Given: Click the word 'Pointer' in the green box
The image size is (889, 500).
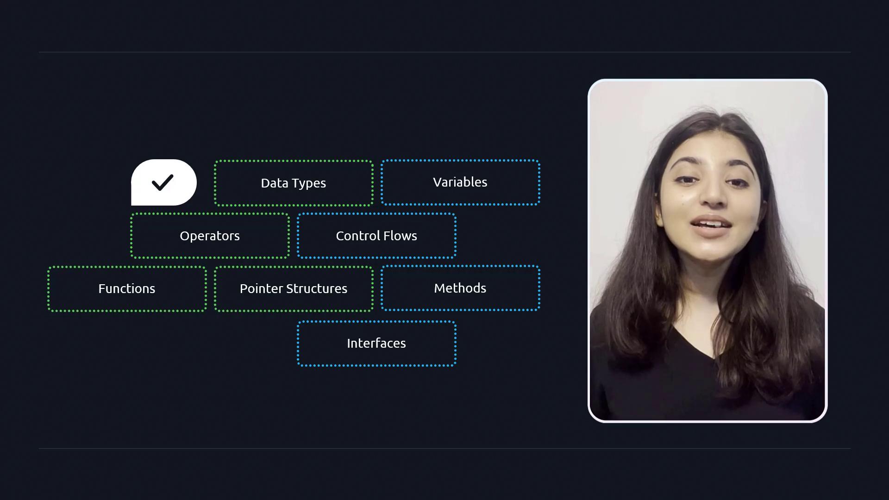Looking at the screenshot, I should pos(261,288).
